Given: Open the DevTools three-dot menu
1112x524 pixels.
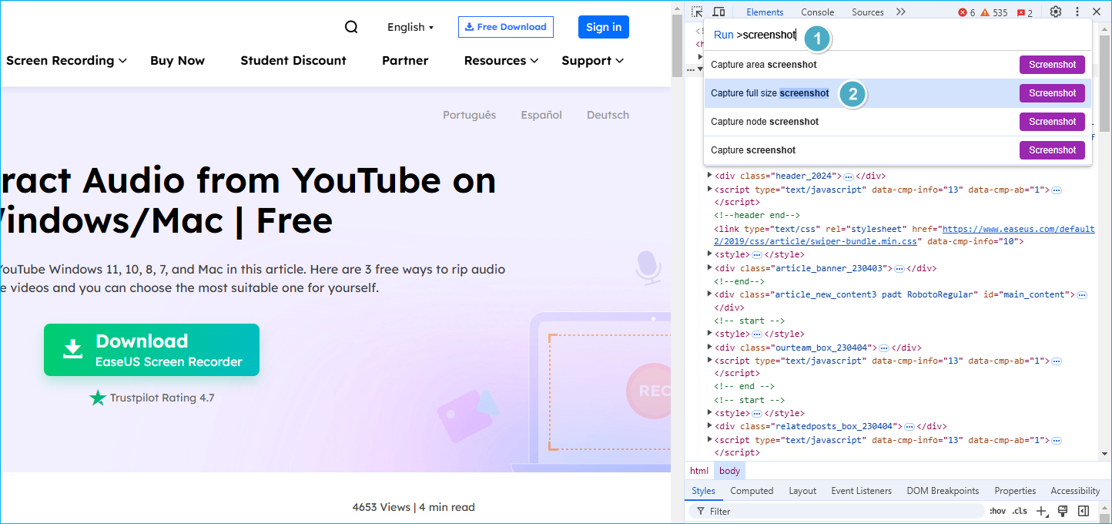Looking at the screenshot, I should [x=1077, y=12].
